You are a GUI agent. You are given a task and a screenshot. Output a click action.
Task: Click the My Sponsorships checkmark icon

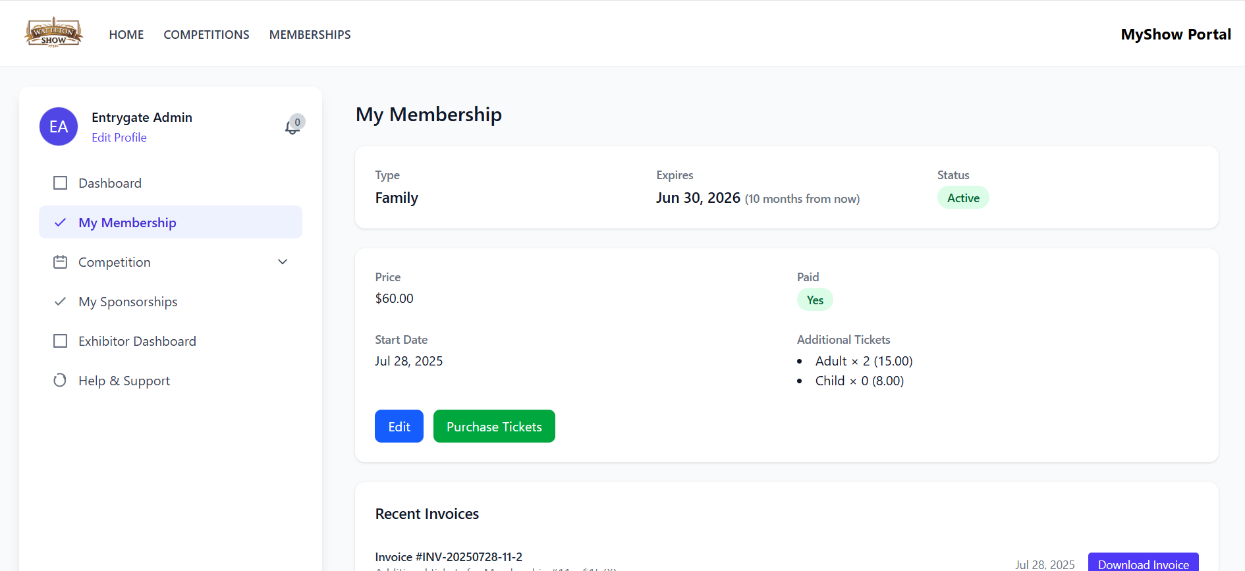(x=60, y=302)
